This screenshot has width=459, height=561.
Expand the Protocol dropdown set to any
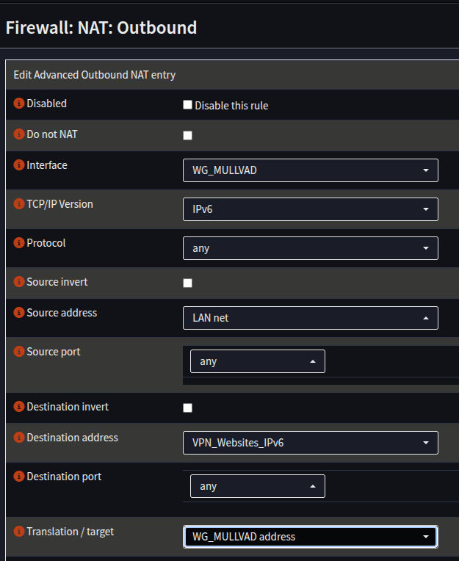coord(310,248)
